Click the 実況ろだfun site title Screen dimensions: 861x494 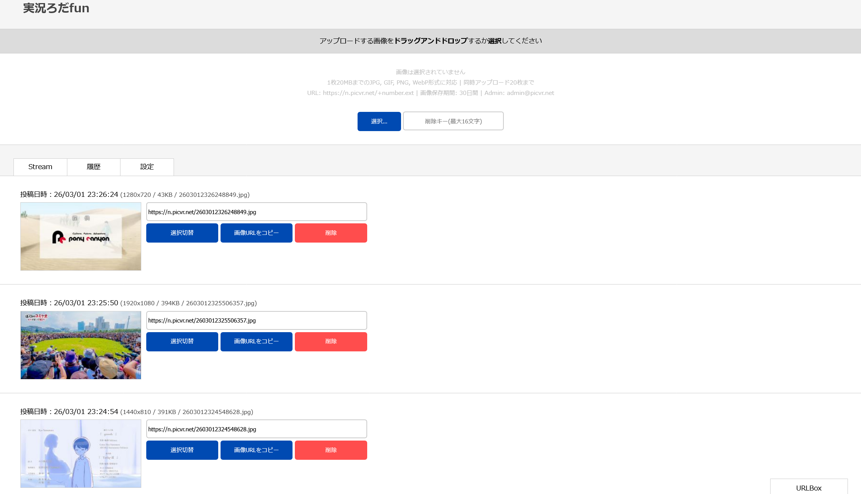[56, 8]
